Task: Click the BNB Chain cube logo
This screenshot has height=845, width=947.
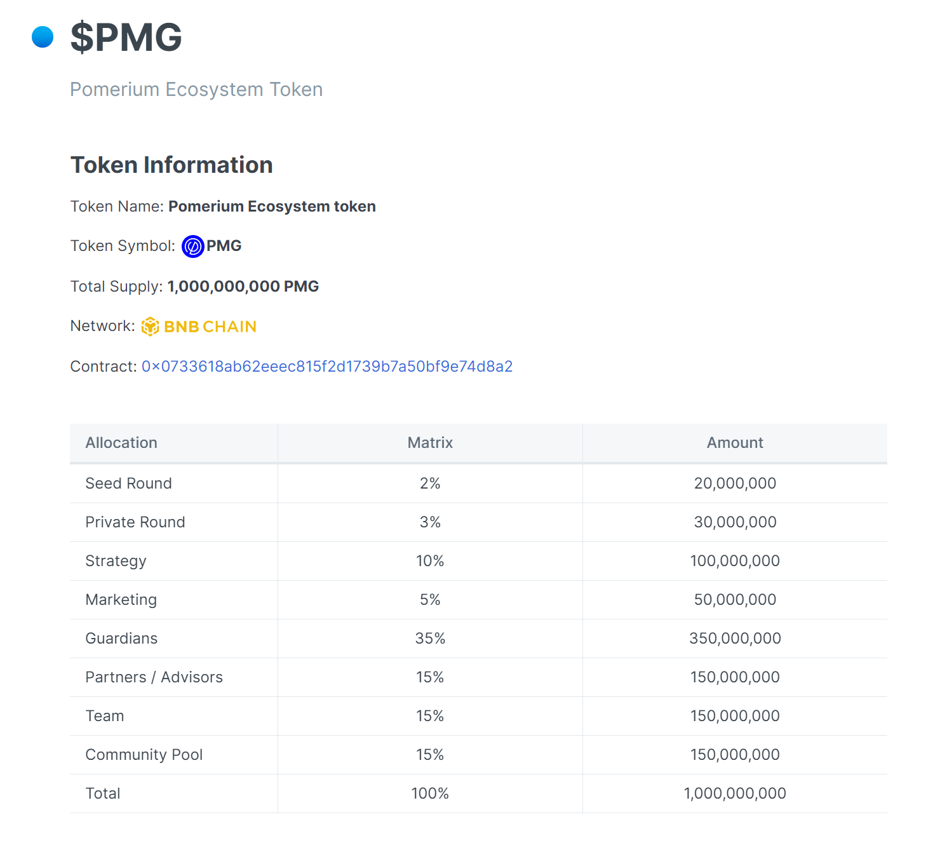Action: [x=151, y=327]
